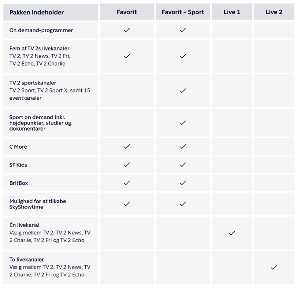Click Favorit + Sport checkmark for C More
The height and width of the screenshot is (288, 298).
(x=183, y=146)
